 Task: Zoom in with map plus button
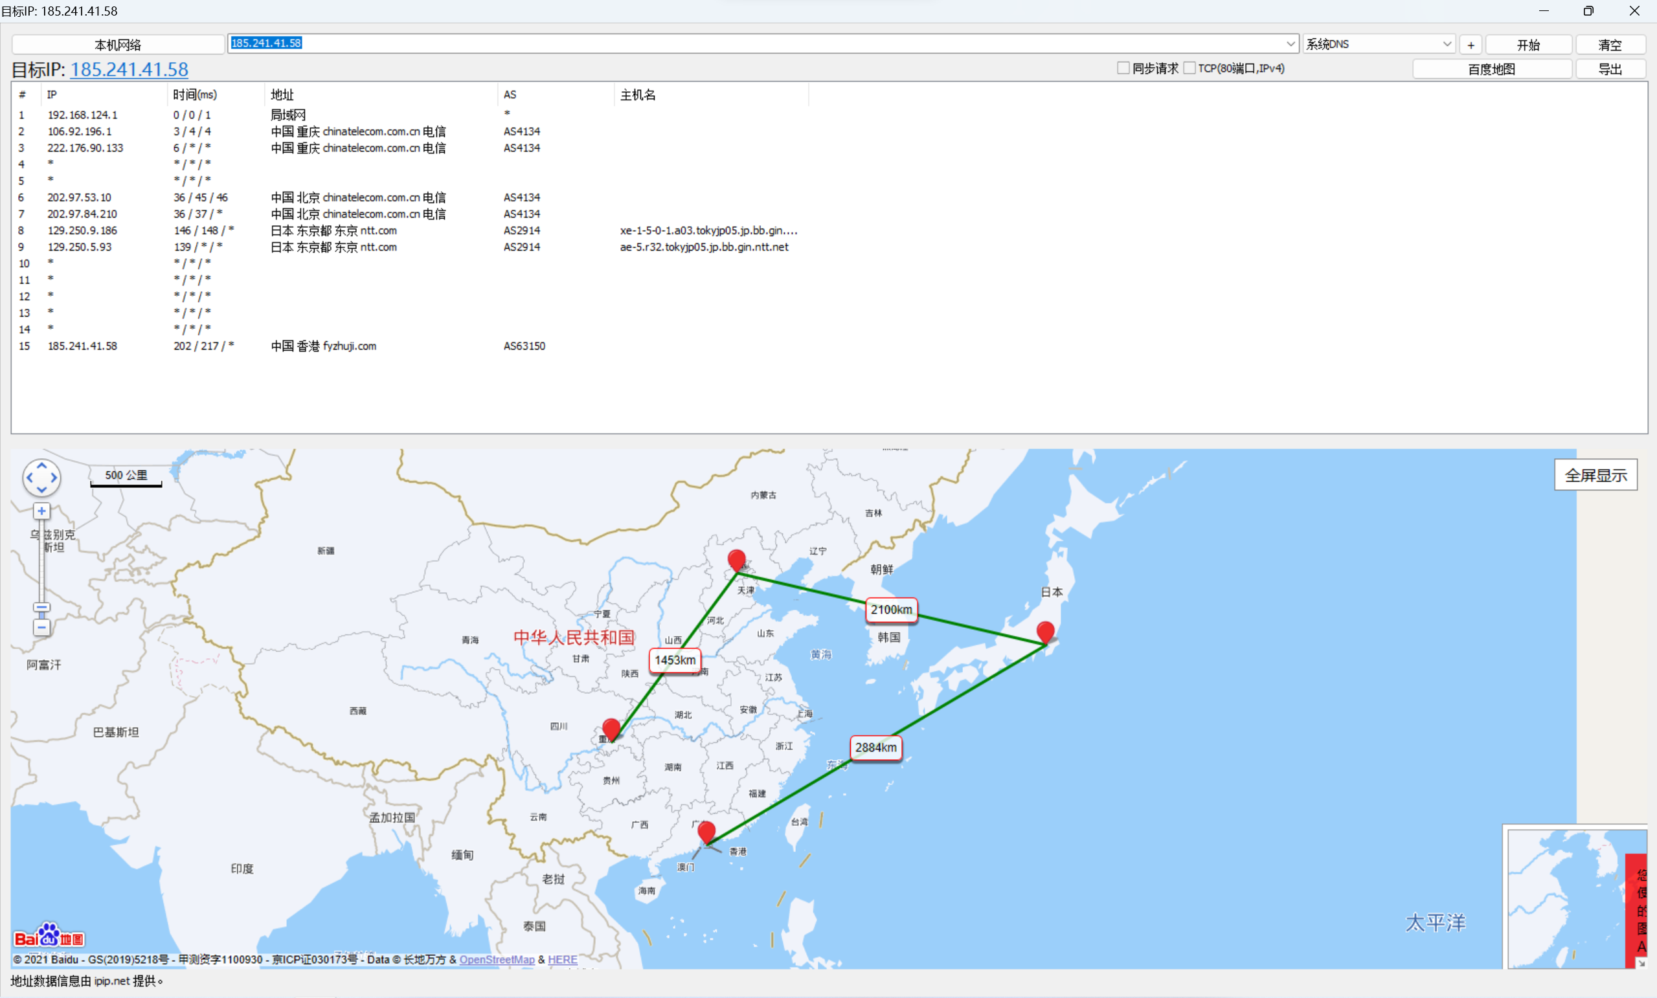coord(41,511)
